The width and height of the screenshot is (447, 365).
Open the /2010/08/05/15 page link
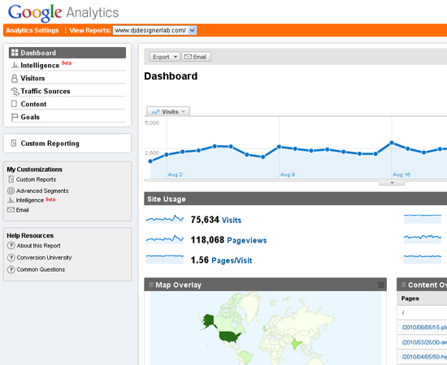[x=424, y=328]
